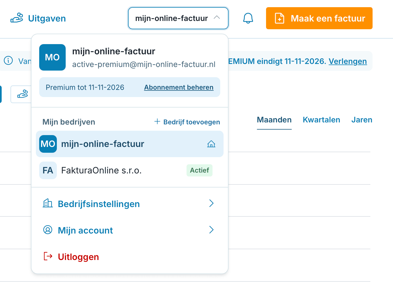Click the Abonnement beheren link

coord(179,87)
